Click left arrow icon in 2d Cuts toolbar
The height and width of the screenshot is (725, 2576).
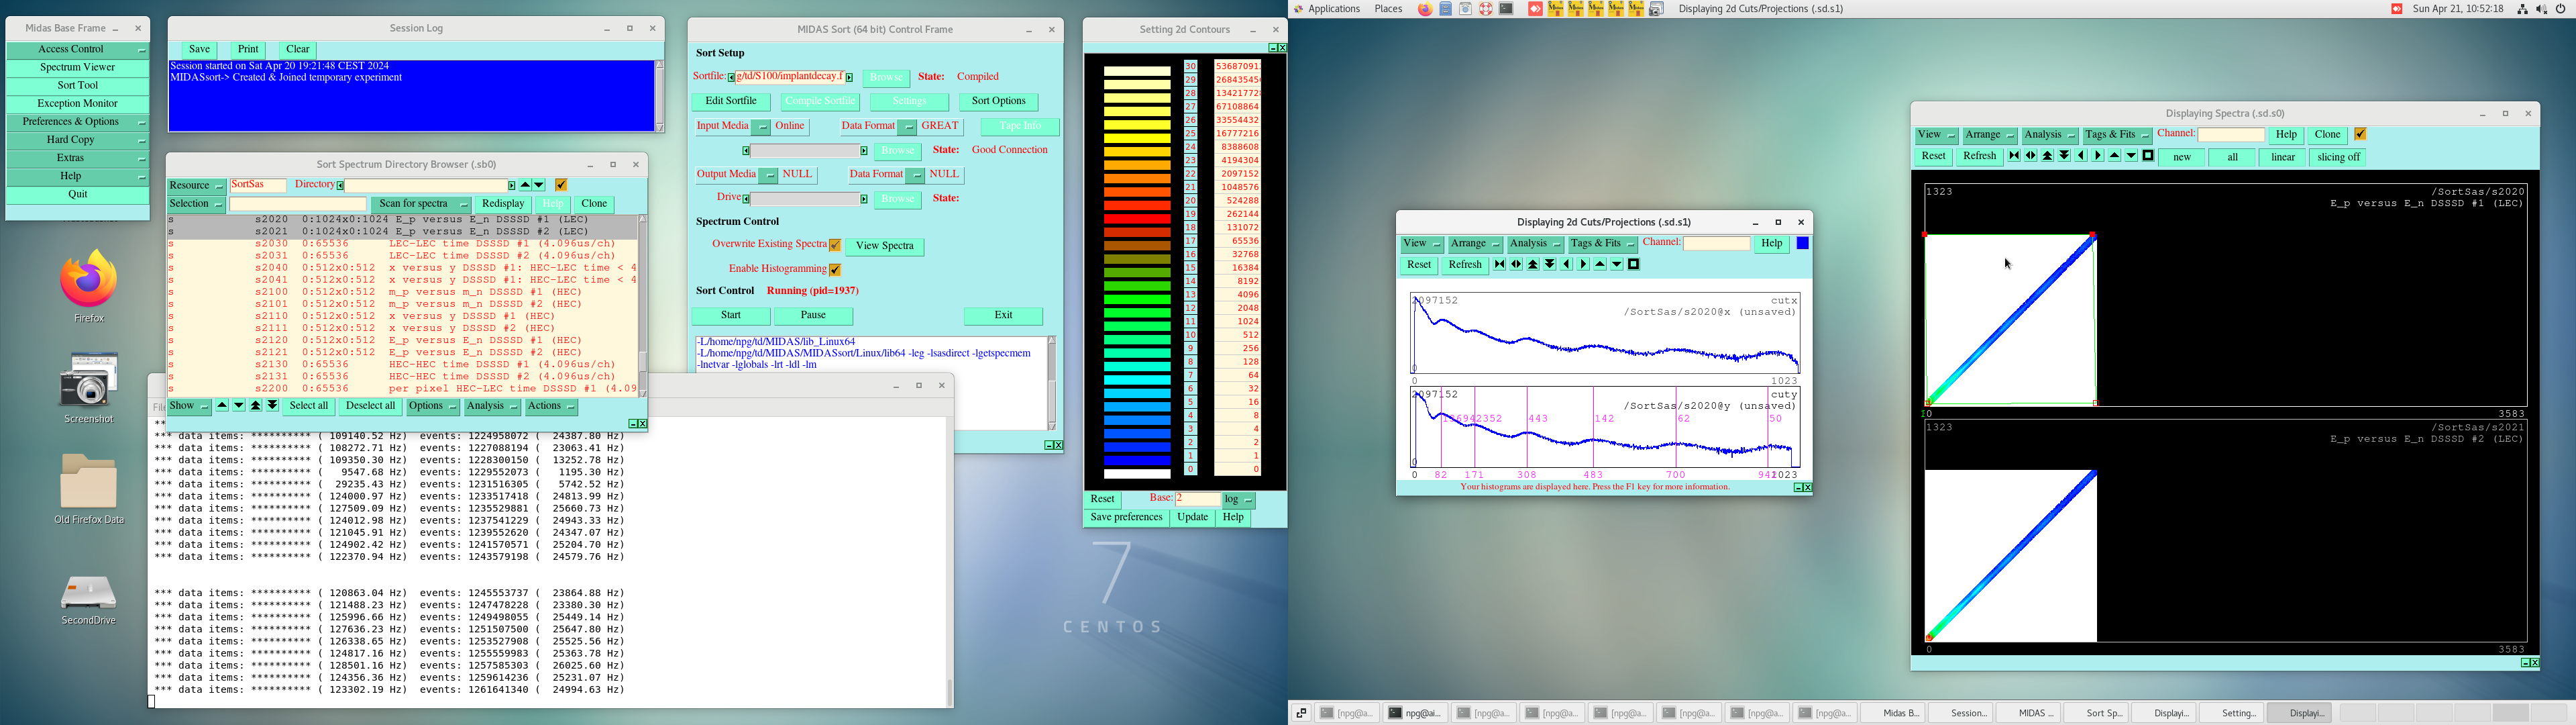1567,264
